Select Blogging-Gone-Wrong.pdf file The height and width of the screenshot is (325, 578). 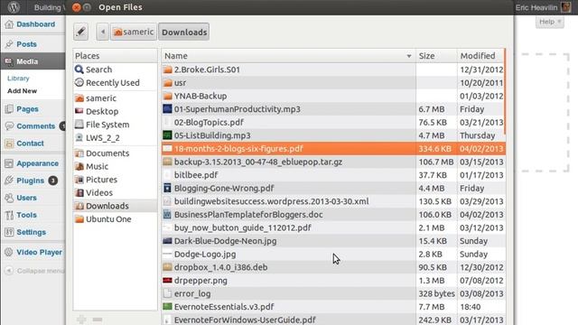pos(333,188)
